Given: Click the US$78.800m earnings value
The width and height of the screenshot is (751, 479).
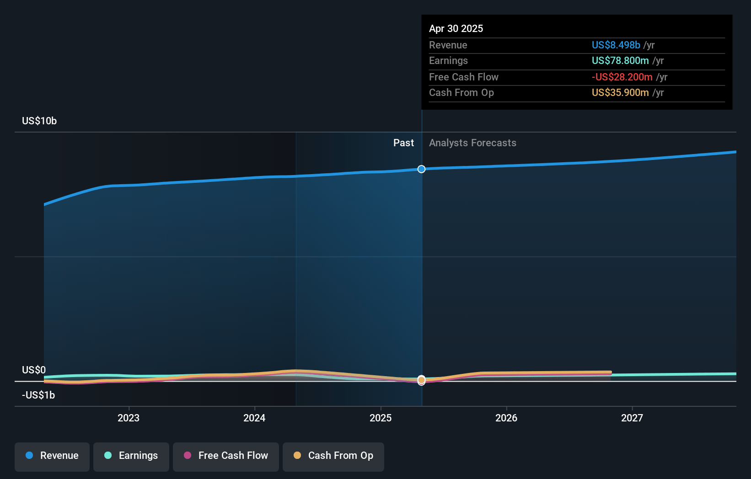Looking at the screenshot, I should coord(620,60).
